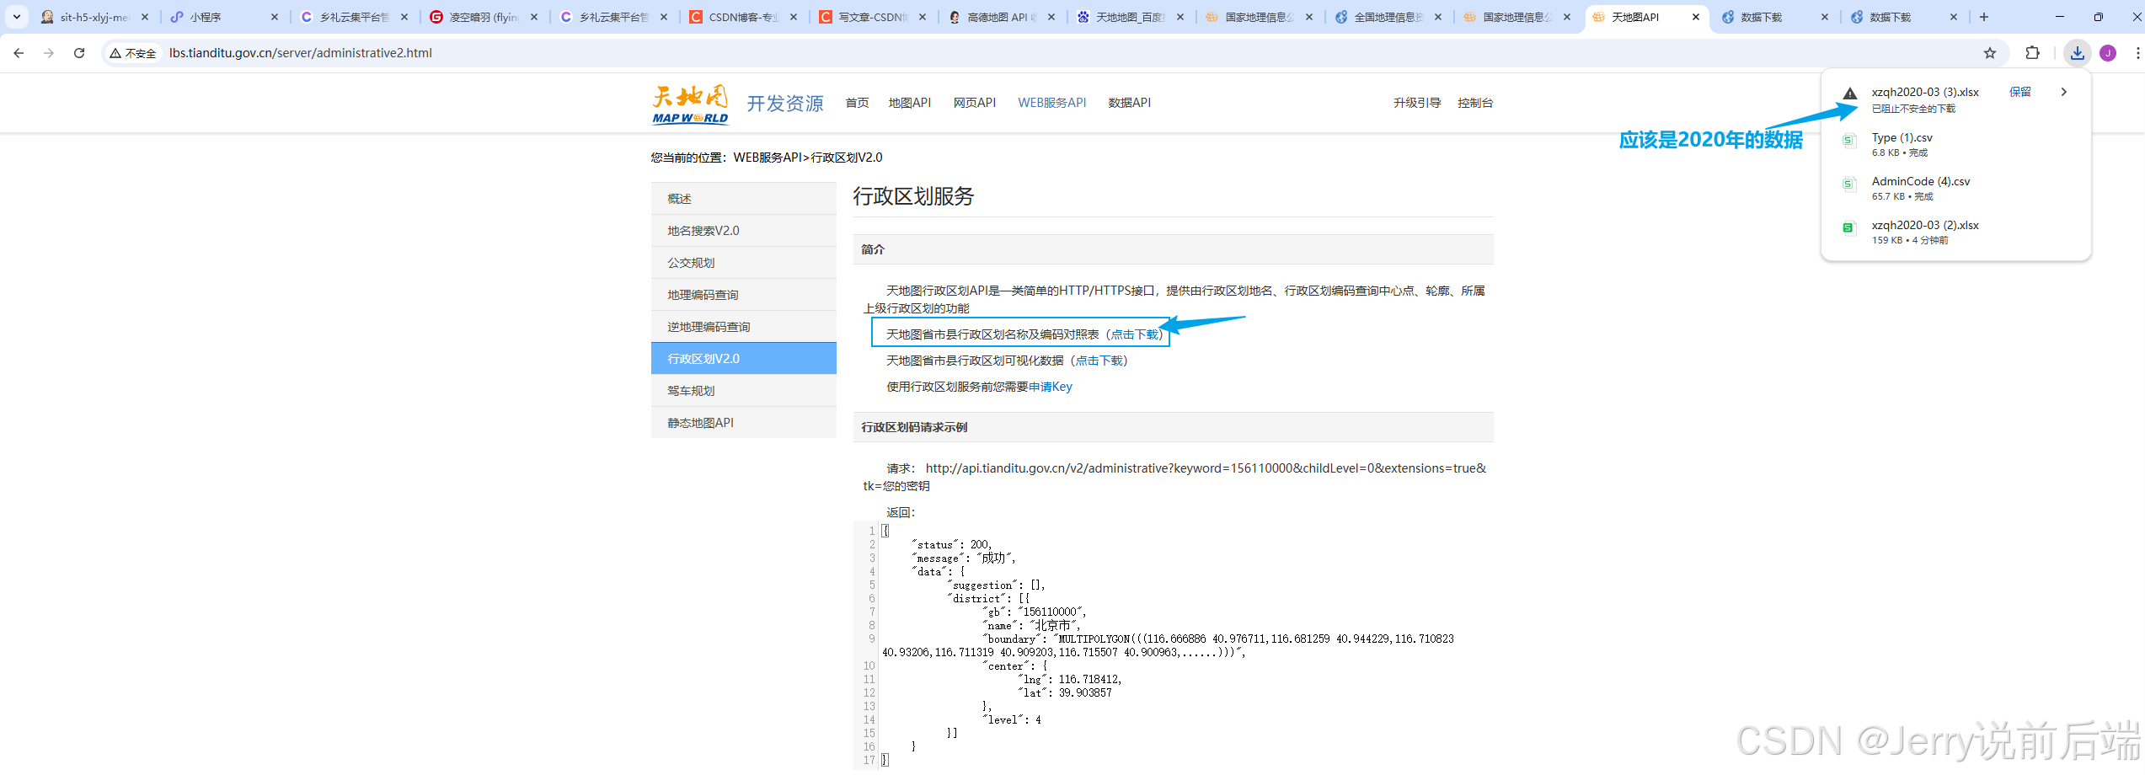Close the sit-h5-xlyj tab
The height and width of the screenshot is (775, 2145).
click(145, 17)
